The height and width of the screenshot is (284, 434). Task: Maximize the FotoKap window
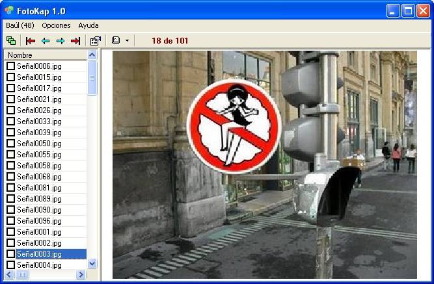tap(408, 11)
